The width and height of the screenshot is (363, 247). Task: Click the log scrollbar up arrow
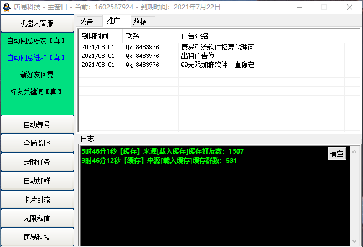354,151
